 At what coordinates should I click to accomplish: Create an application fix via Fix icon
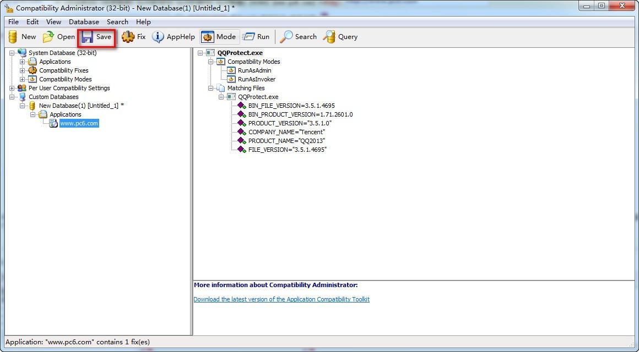coord(128,37)
